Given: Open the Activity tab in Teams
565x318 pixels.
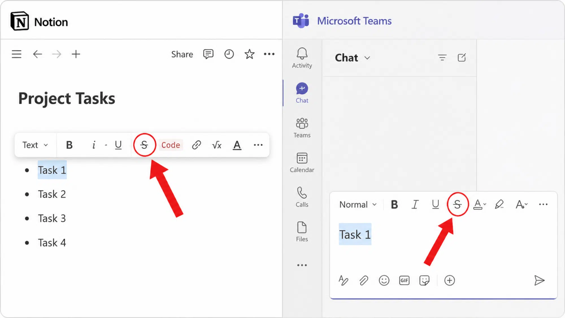Looking at the screenshot, I should 302,58.
